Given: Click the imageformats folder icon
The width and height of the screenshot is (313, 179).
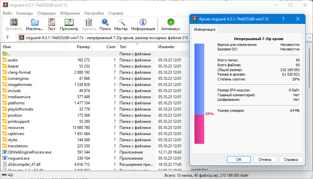Looking at the screenshot, I should coord(5,85).
